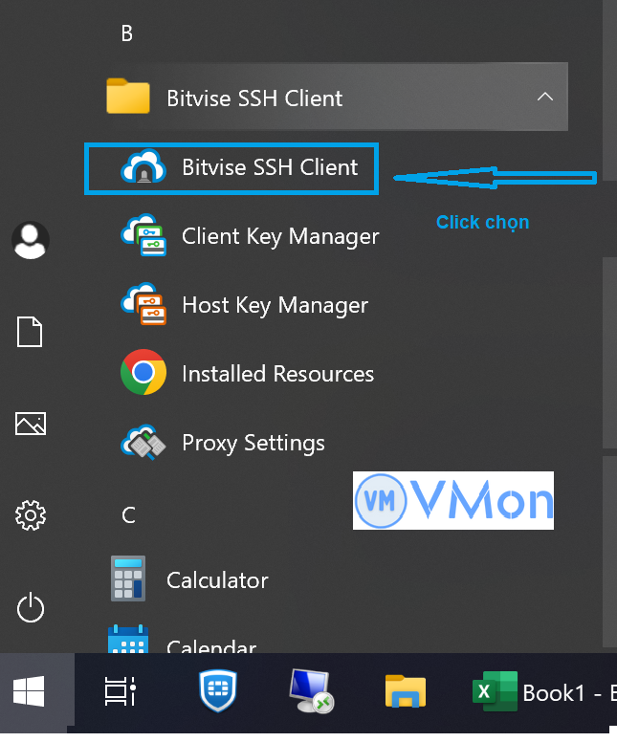Click the Bitvise SSH Client folder group
This screenshot has width=617, height=742.
[254, 98]
